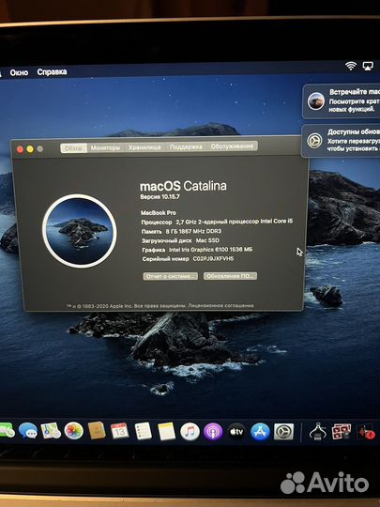Image resolution: width=380 pixels, height=507 pixels.
Task: Switch to the Хранилище tab
Action: tap(144, 147)
